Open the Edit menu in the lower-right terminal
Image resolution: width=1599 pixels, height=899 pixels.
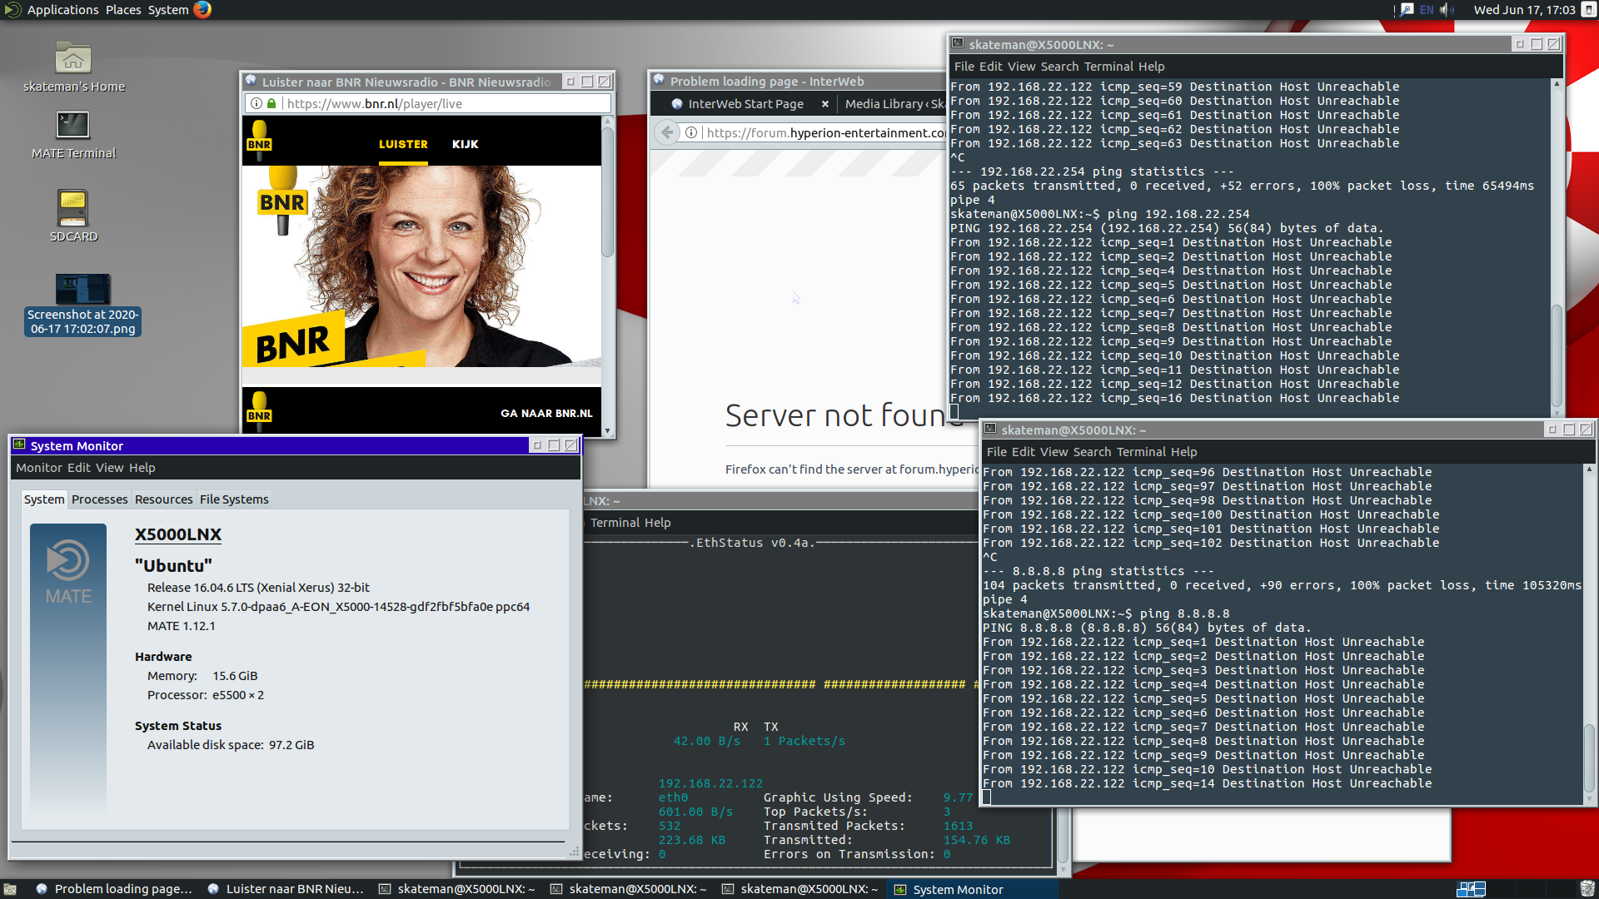click(x=1023, y=452)
